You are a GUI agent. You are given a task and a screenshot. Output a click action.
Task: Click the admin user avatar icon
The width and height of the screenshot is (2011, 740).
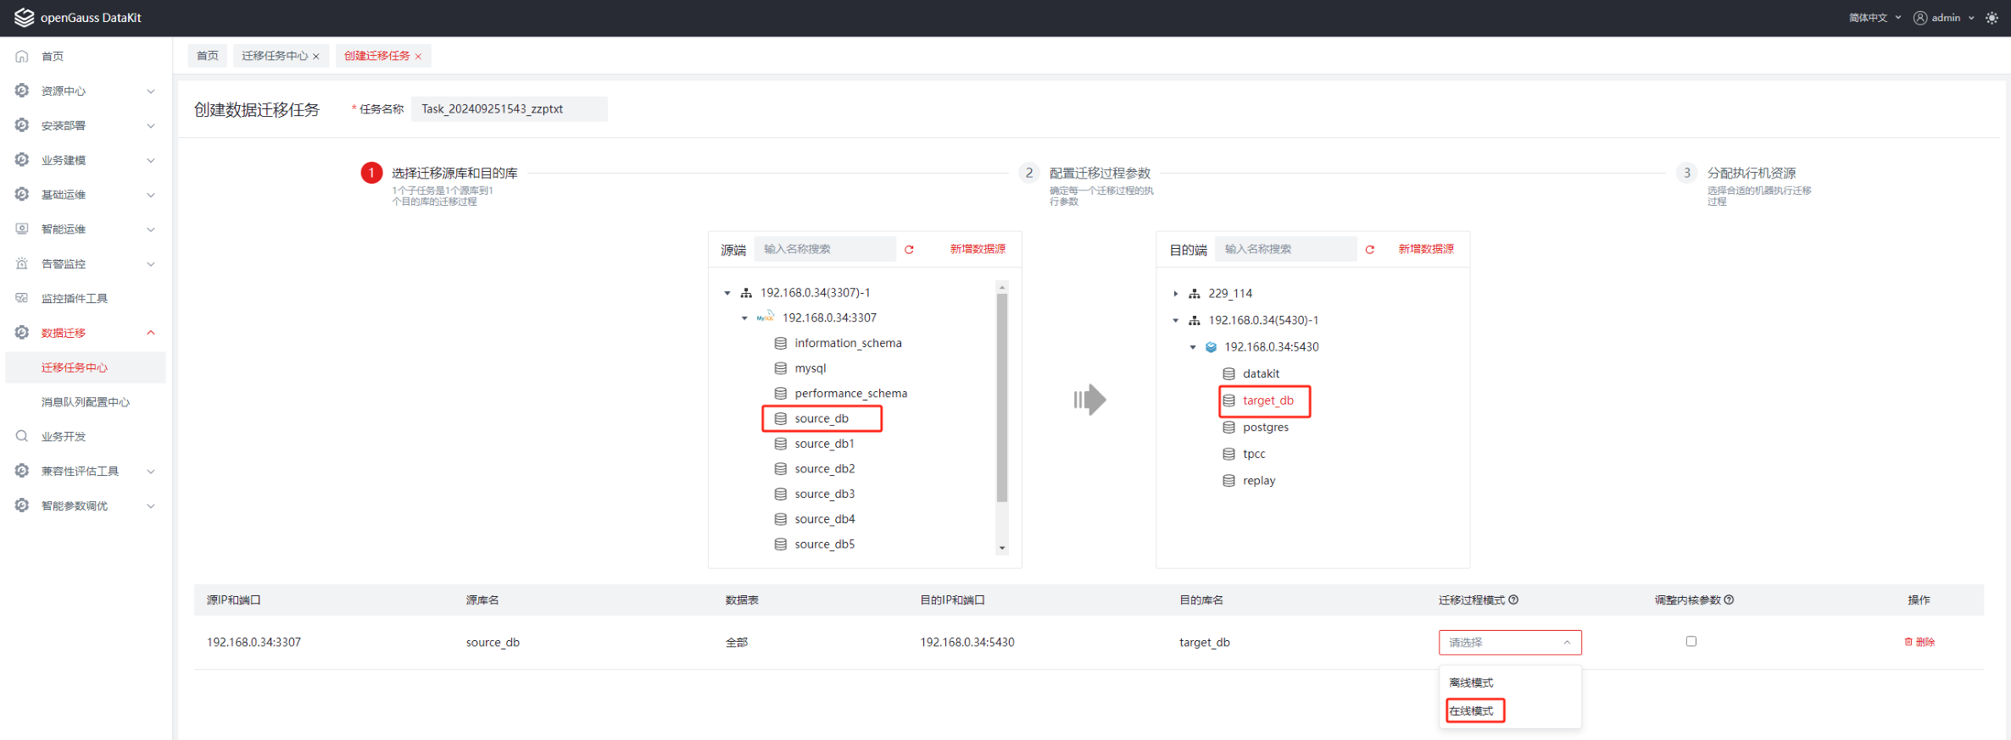pos(1920,18)
